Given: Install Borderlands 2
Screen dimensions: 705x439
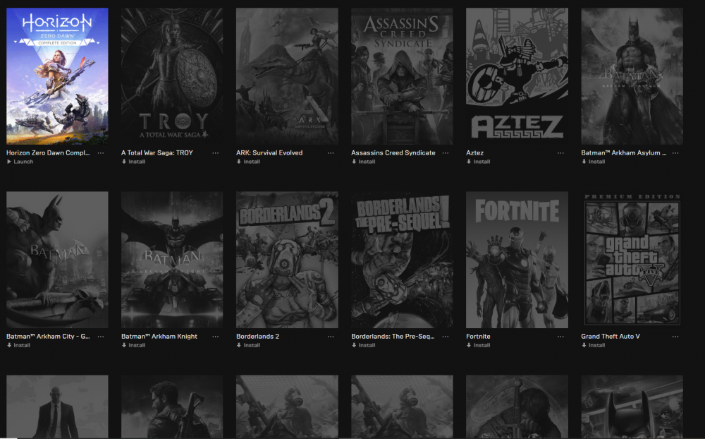Looking at the screenshot, I should 249,345.
